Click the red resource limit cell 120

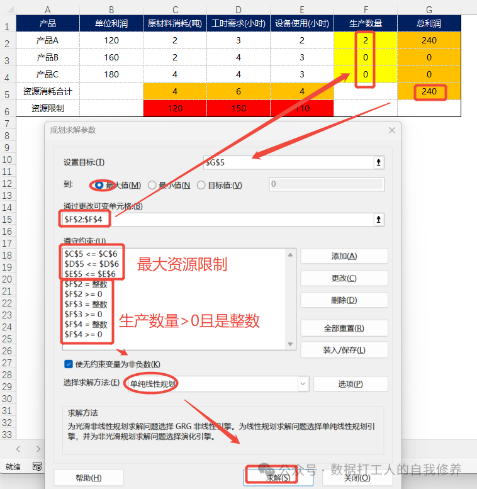(x=175, y=108)
